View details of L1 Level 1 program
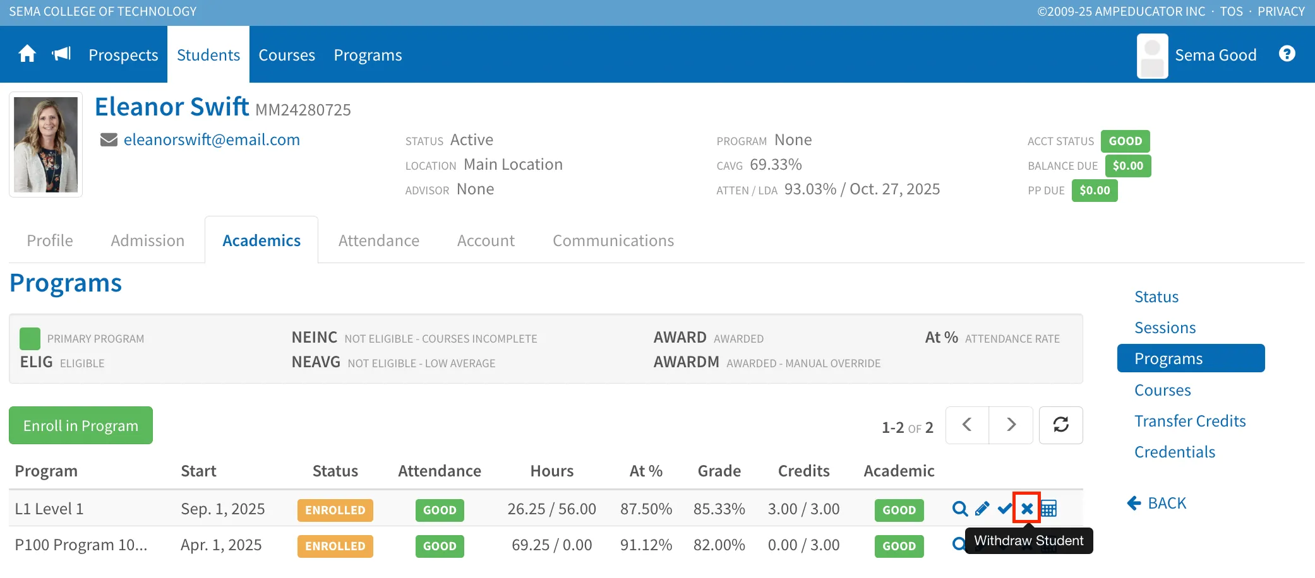The height and width of the screenshot is (578, 1315). (960, 509)
